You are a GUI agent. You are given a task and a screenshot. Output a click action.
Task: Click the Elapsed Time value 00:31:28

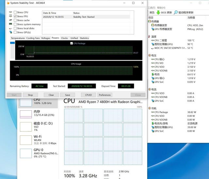126,86
